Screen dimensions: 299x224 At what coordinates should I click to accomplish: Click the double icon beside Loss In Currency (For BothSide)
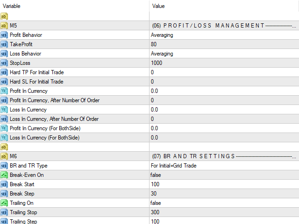(x=4, y=138)
